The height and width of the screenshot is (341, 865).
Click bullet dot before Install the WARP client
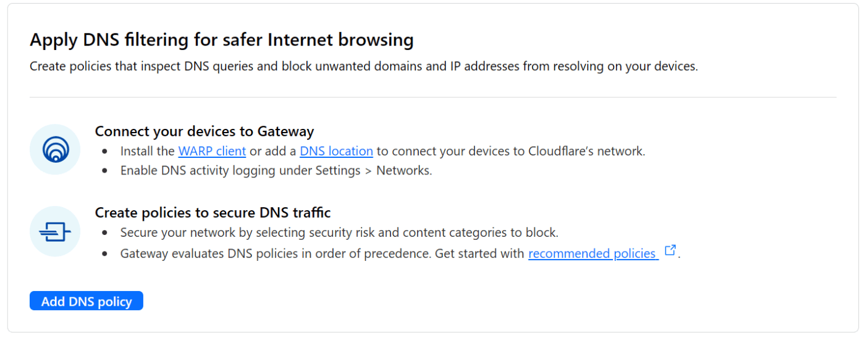click(106, 152)
